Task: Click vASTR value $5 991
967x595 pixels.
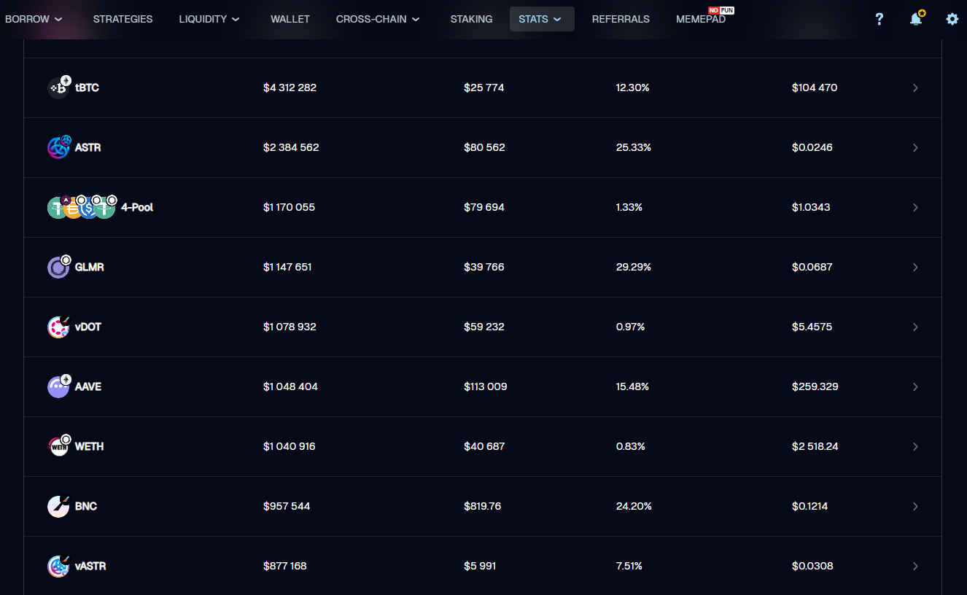Action: (x=480, y=566)
